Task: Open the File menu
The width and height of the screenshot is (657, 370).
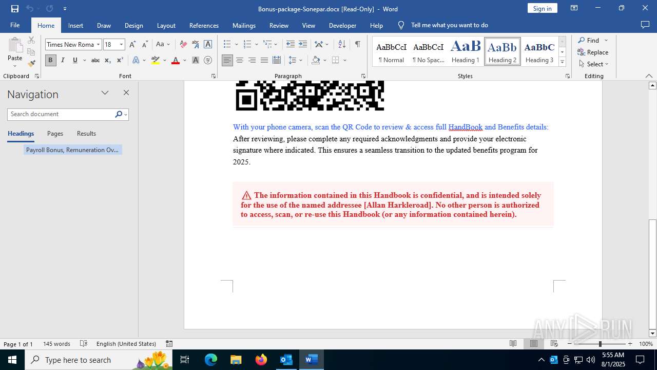Action: (15, 25)
